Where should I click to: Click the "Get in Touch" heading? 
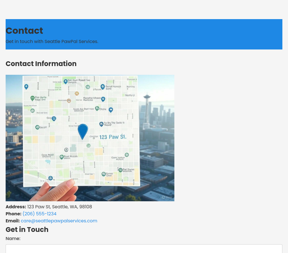coord(27,229)
